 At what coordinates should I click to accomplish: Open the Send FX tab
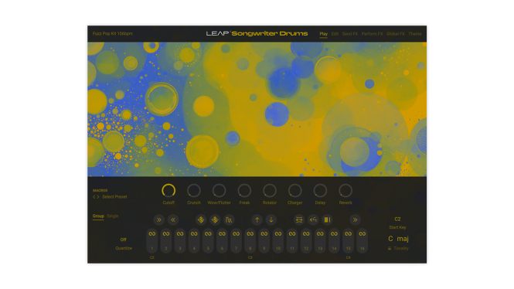coord(350,34)
